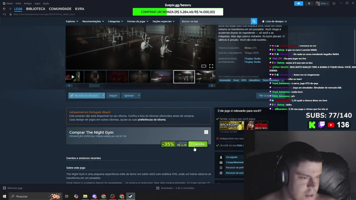Open the Amigos menu
The image size is (356, 200).
click(x=28, y=3)
